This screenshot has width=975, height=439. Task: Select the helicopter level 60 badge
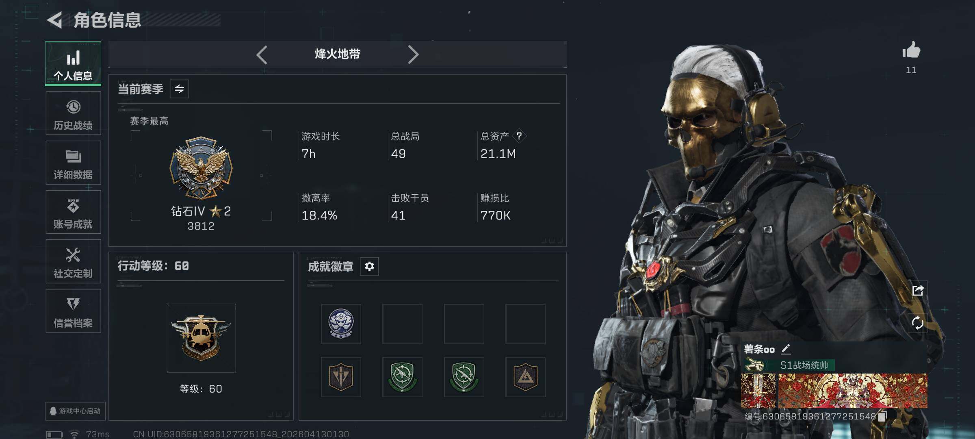[x=201, y=338]
